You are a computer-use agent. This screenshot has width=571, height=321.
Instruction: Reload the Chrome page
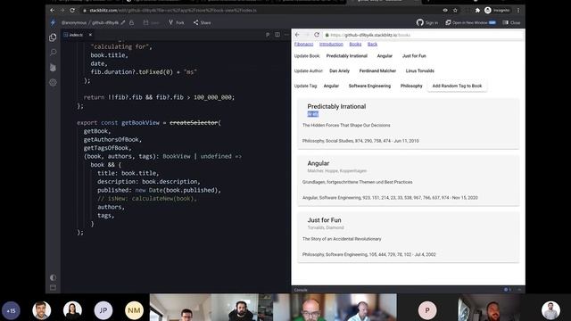72,10
